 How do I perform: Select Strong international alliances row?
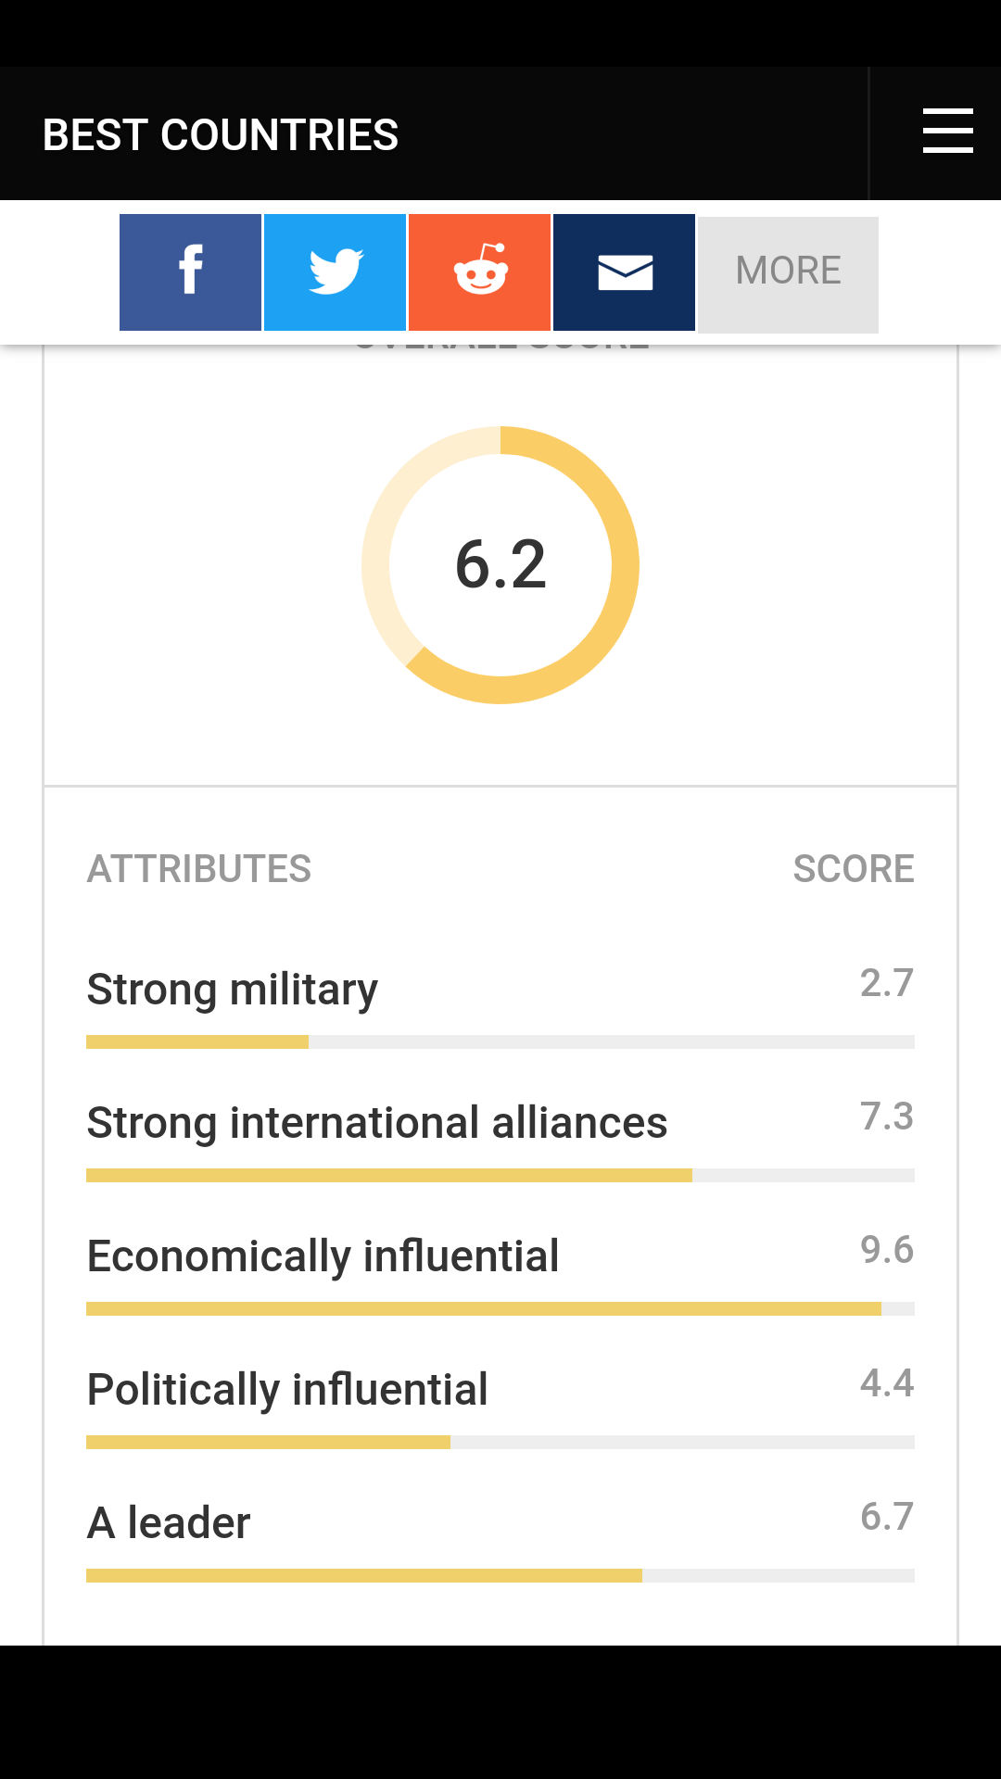point(376,1123)
